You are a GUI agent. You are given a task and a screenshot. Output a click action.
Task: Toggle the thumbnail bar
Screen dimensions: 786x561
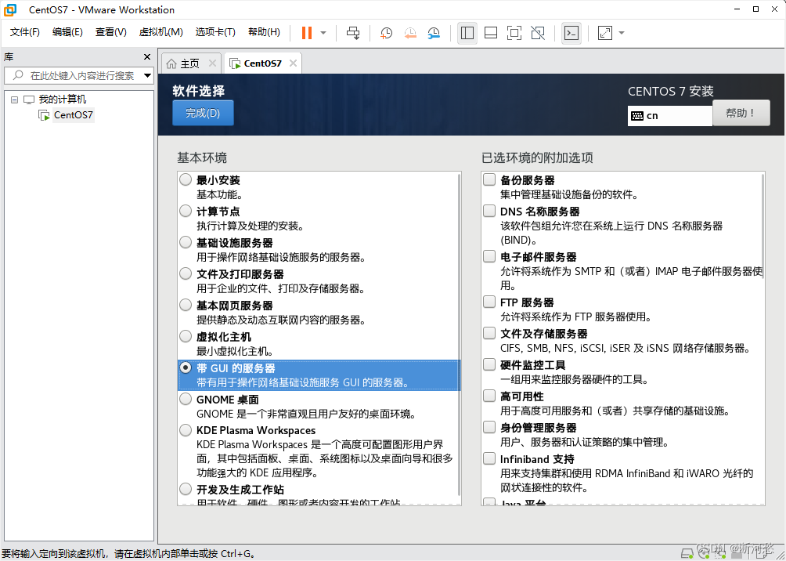491,33
